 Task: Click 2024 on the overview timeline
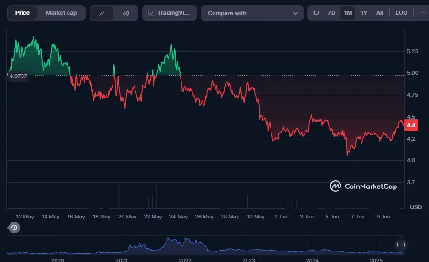(312, 260)
